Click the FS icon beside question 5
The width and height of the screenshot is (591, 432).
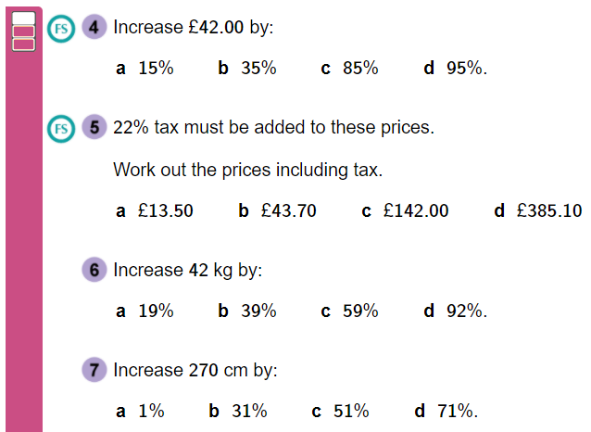pos(61,129)
